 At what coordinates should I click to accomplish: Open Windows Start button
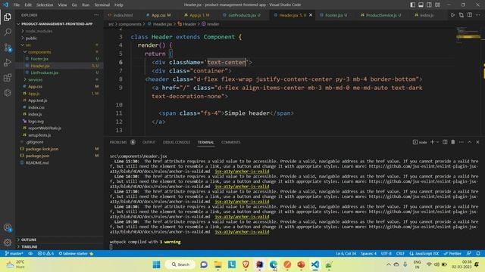point(157,264)
